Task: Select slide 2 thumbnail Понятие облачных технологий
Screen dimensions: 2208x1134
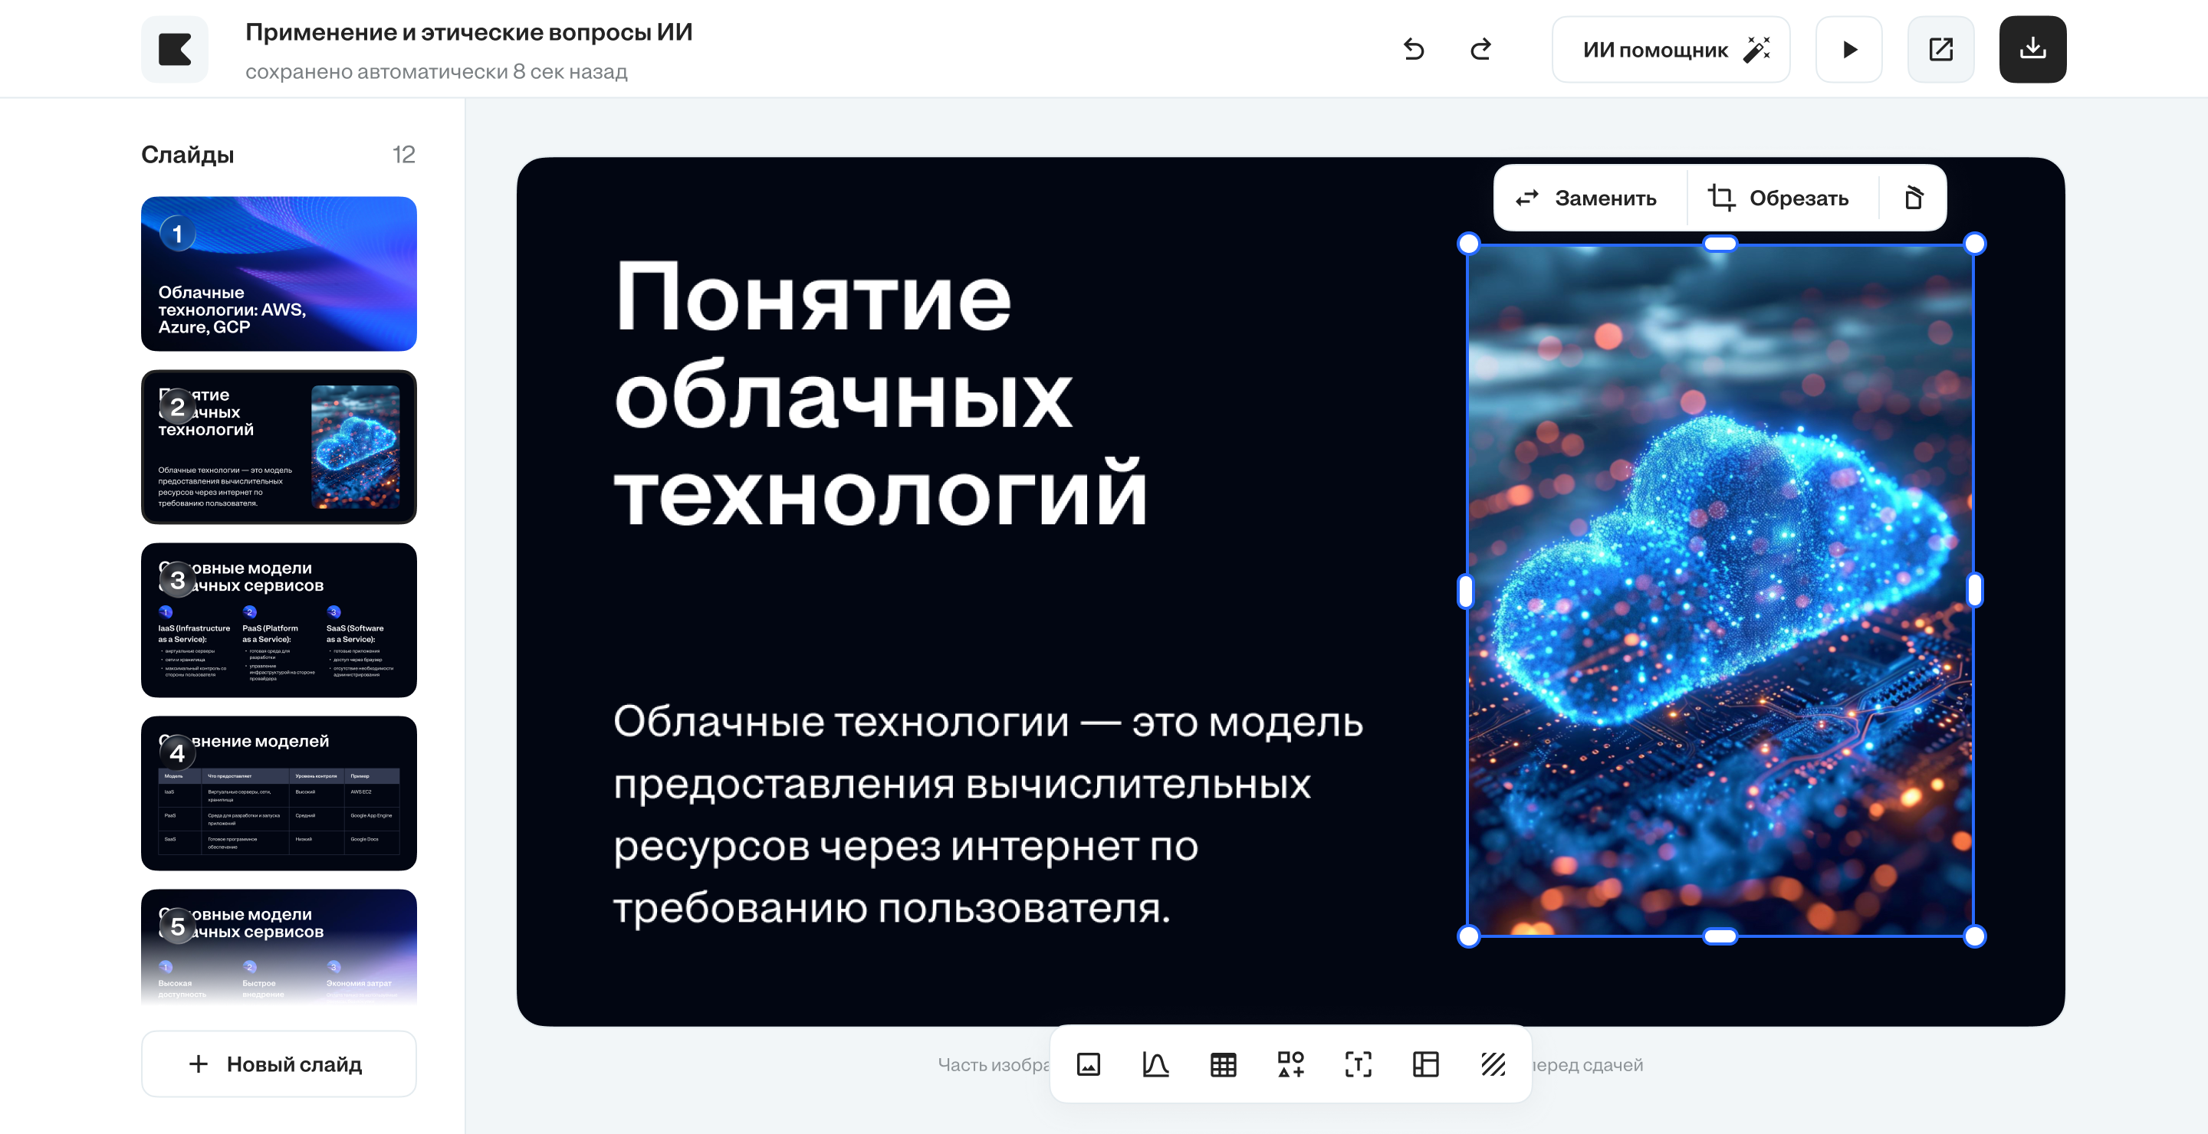Action: tap(278, 446)
